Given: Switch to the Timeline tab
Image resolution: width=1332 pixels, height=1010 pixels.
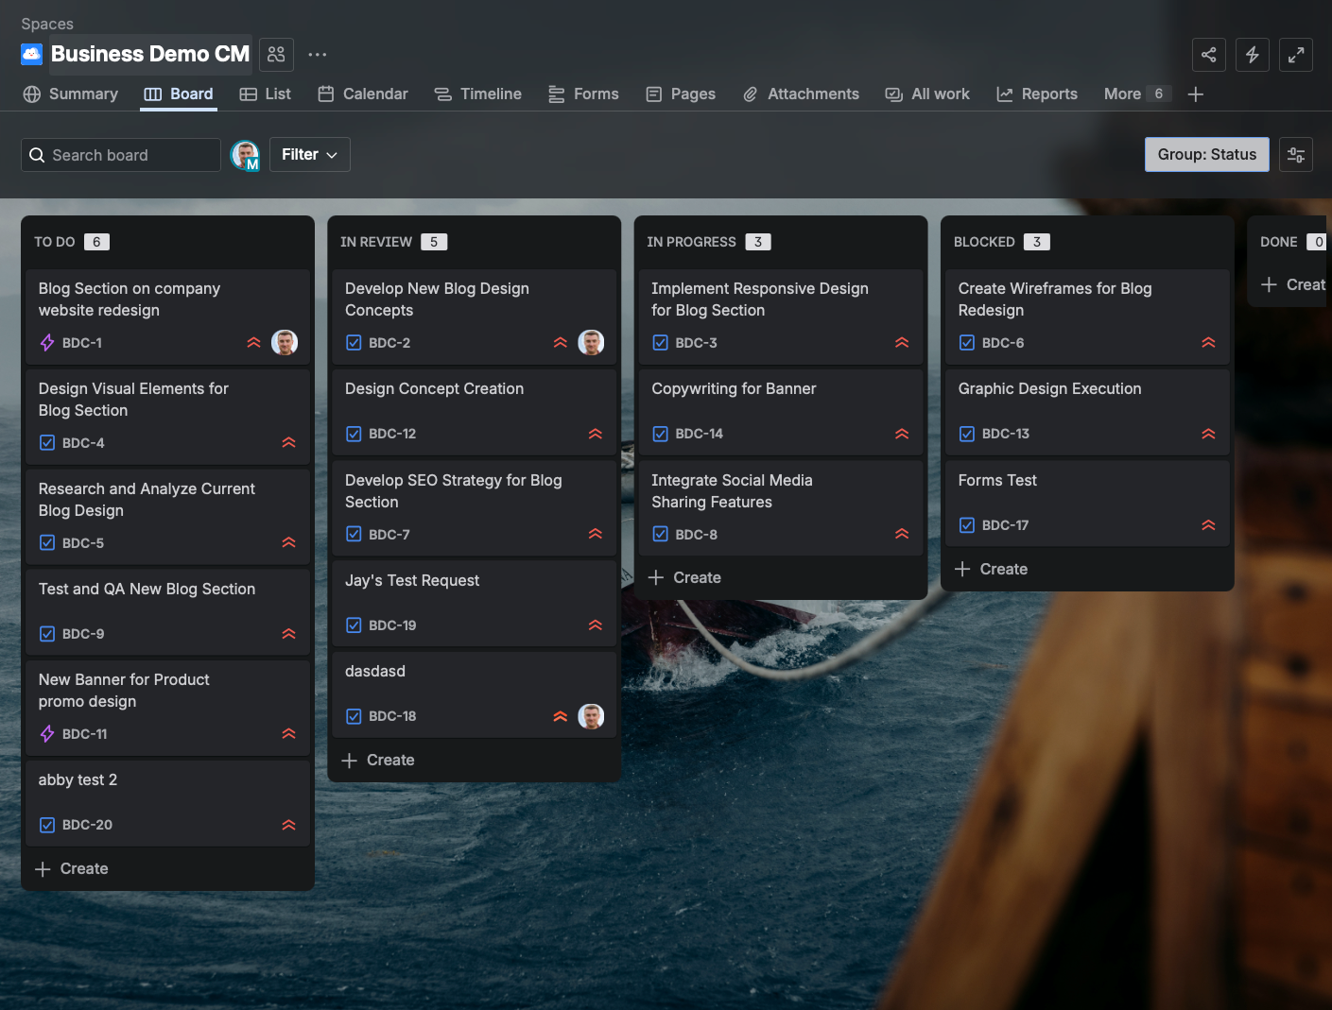Looking at the screenshot, I should pyautogui.click(x=478, y=94).
